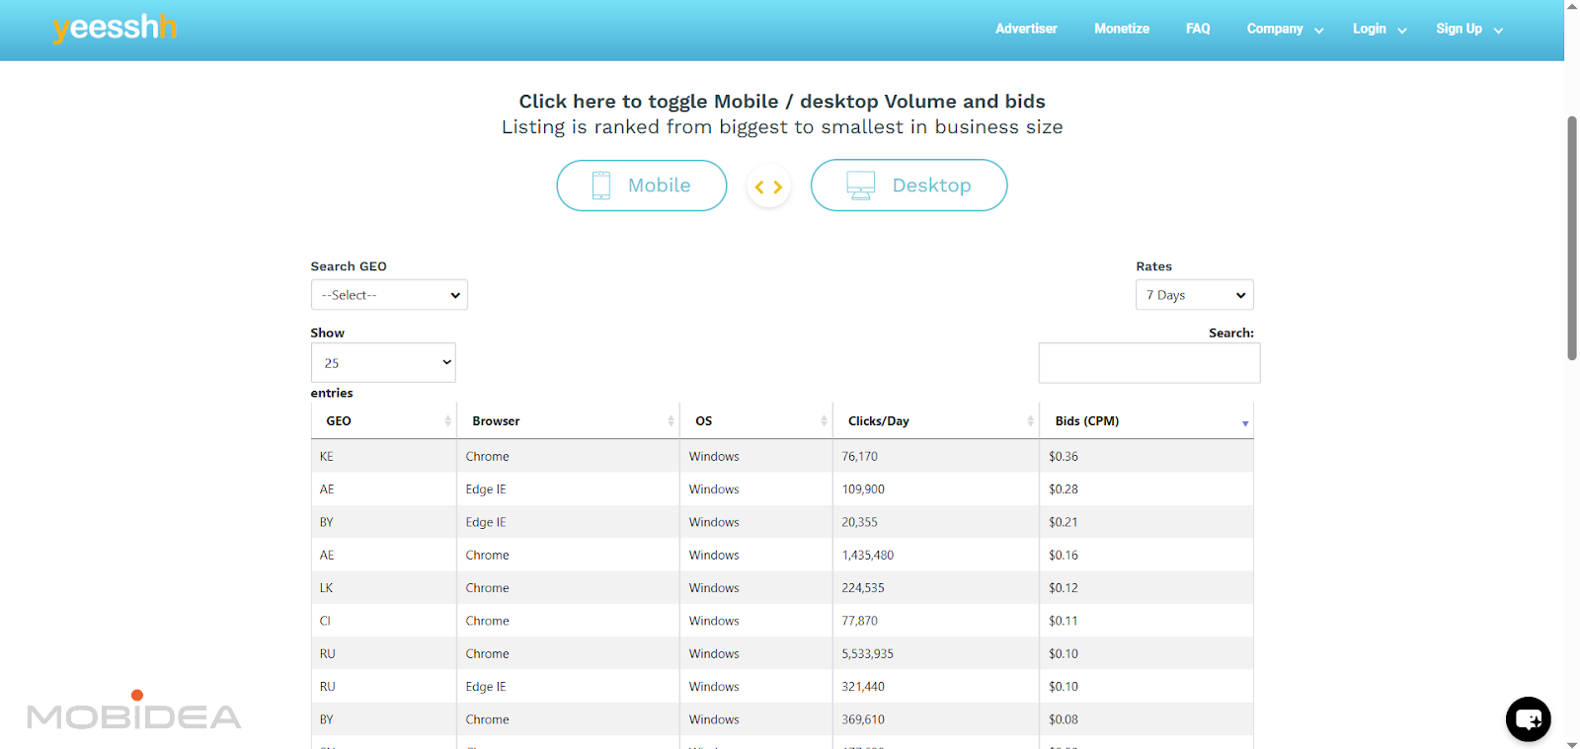This screenshot has height=749, width=1580.
Task: Open the Monetize link
Action: tap(1121, 30)
